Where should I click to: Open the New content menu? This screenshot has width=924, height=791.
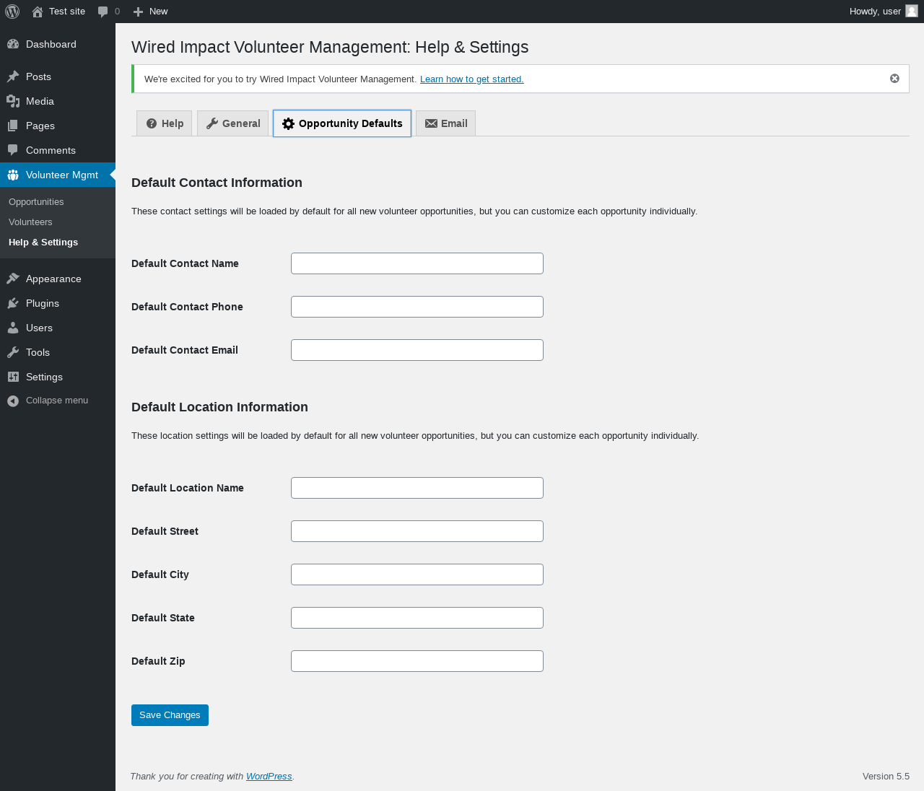coord(150,12)
